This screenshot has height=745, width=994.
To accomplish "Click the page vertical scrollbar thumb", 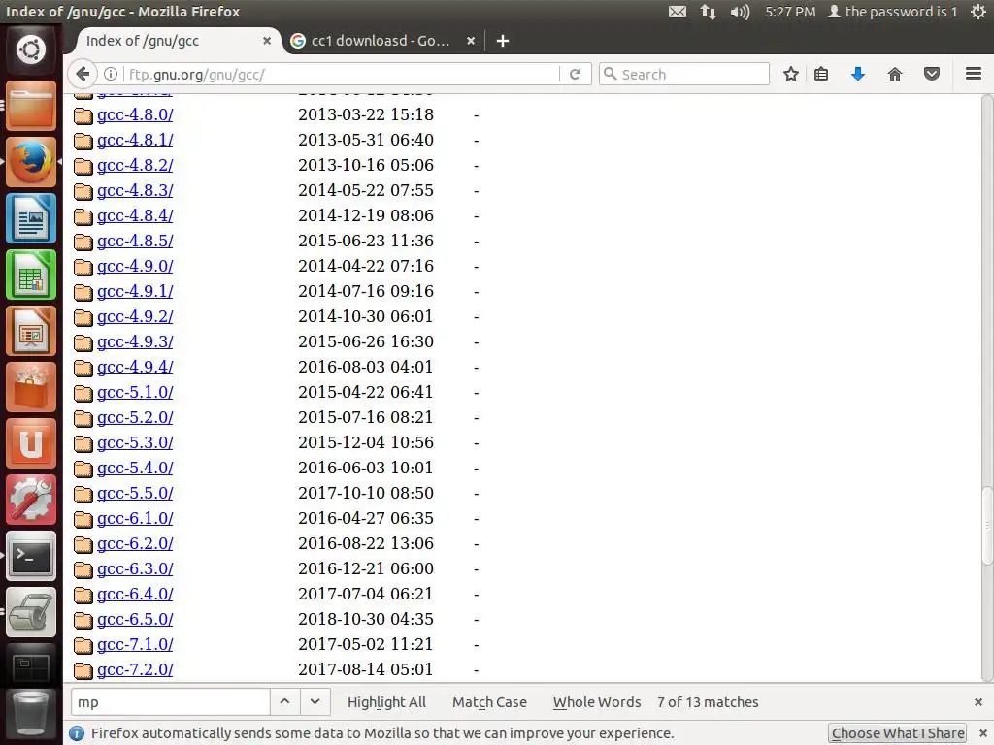I will coord(987,525).
